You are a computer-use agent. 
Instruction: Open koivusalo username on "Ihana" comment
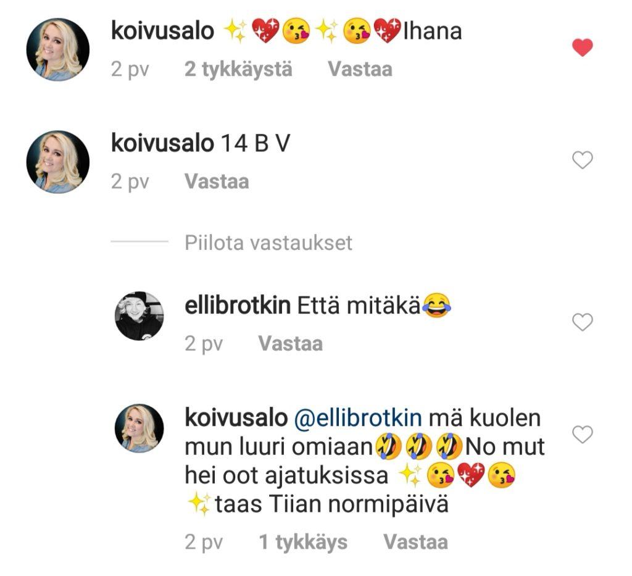(x=162, y=31)
